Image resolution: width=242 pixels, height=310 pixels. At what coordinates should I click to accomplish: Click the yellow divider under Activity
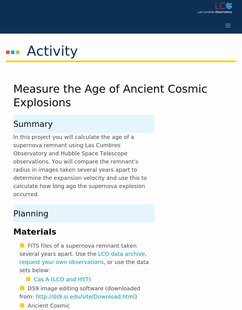click(121, 61)
